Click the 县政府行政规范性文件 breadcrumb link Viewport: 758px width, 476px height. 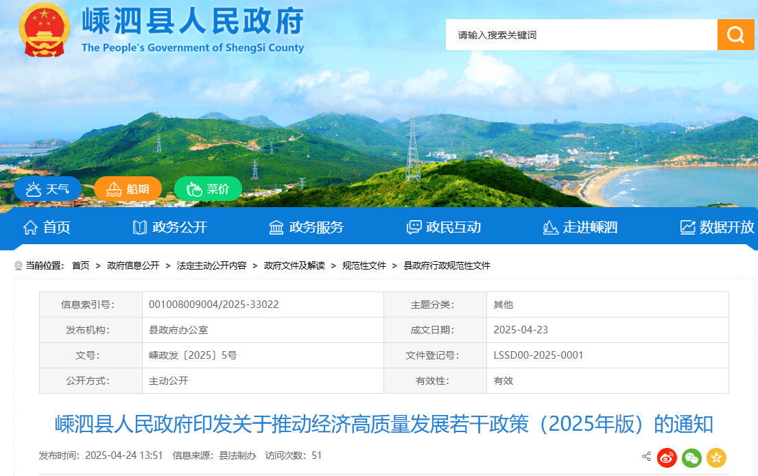(x=447, y=265)
